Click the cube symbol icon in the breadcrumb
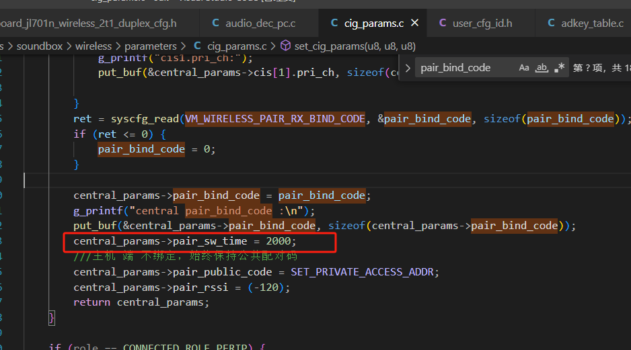The image size is (631, 350). [285, 46]
